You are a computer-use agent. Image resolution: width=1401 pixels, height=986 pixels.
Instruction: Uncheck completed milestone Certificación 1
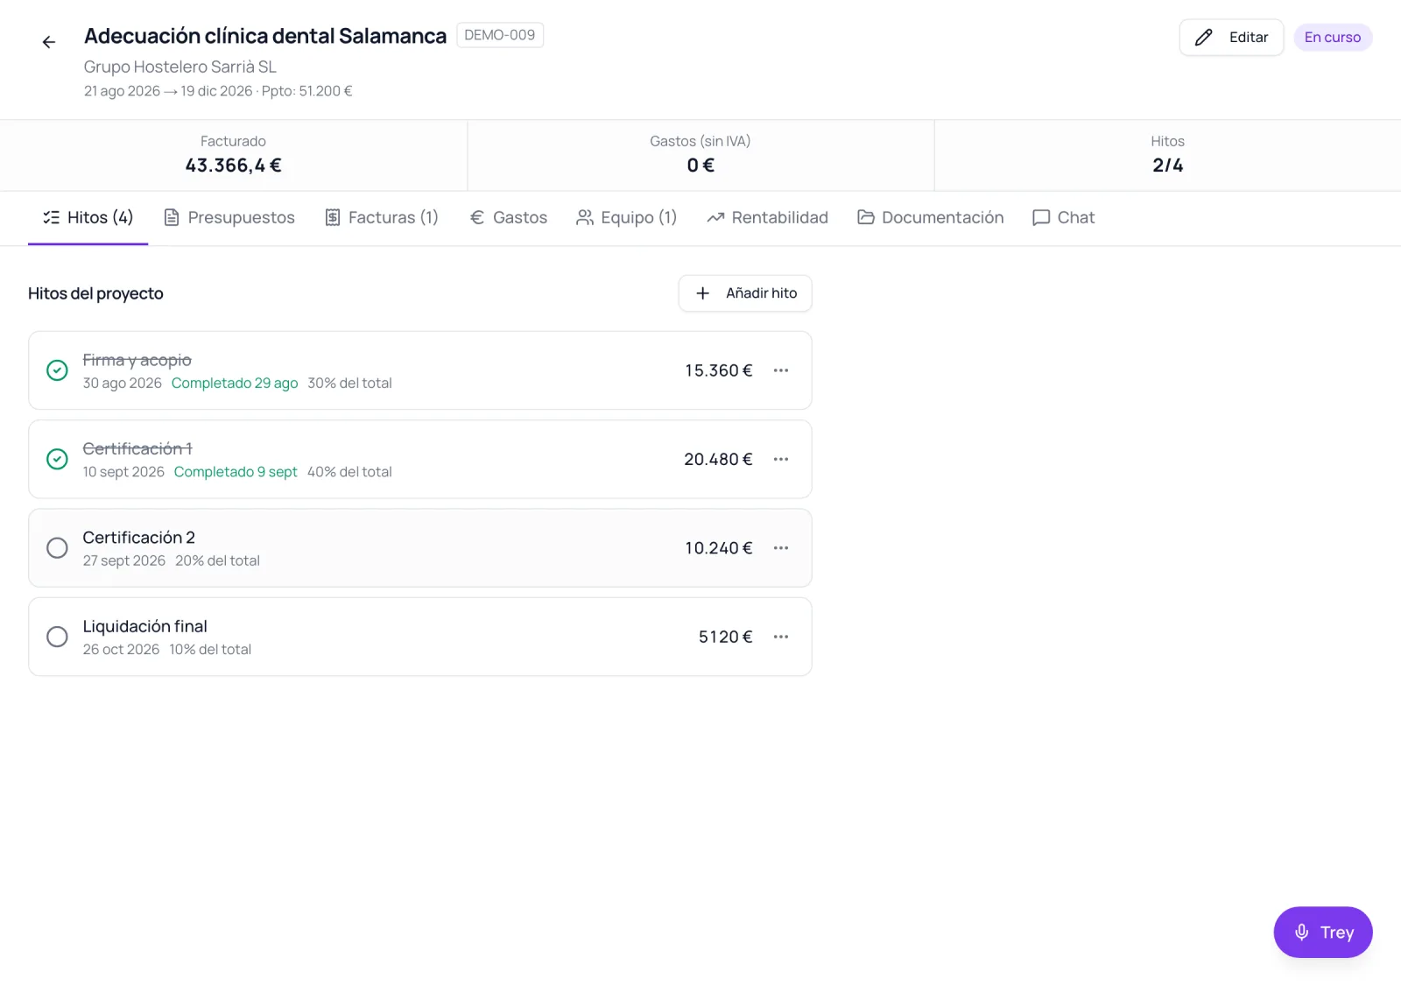coord(57,459)
